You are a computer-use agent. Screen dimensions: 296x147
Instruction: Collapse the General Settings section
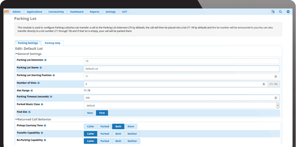point(17,54)
